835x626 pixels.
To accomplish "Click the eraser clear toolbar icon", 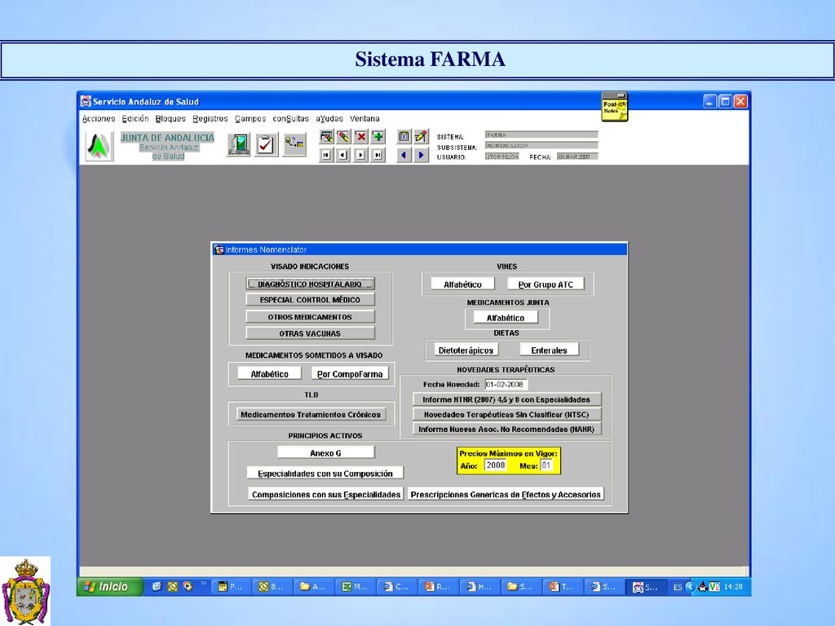I will pos(343,137).
